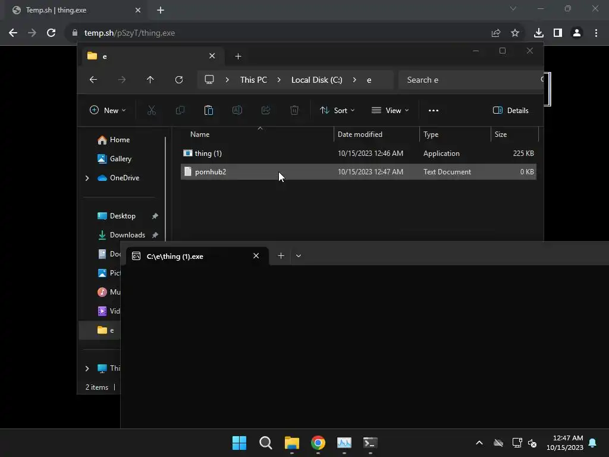Viewport: 609px width, 457px height.
Task: Open the Sort dropdown
Action: (337, 110)
